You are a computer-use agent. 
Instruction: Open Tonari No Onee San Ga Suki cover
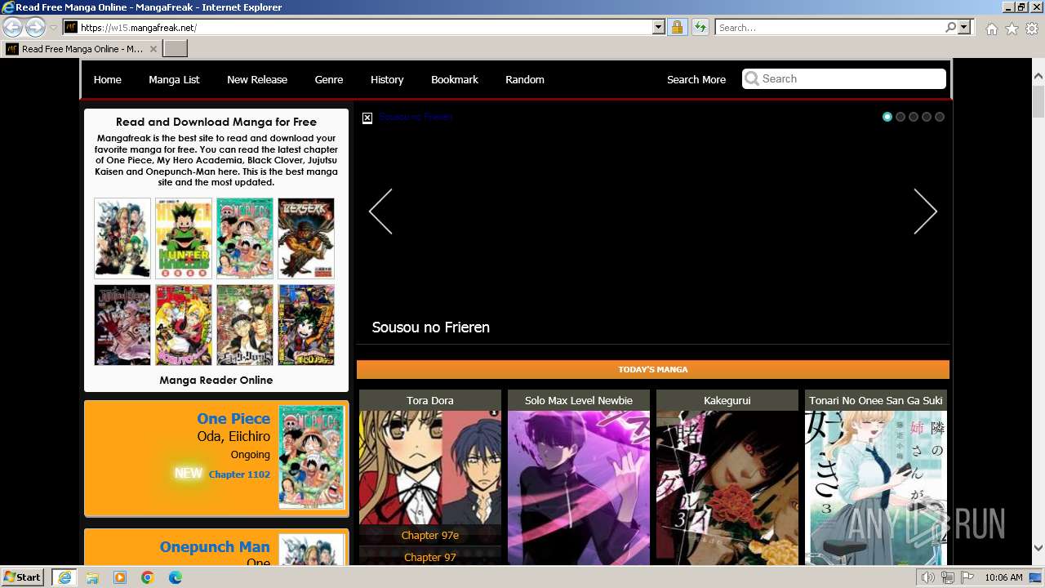click(876, 488)
